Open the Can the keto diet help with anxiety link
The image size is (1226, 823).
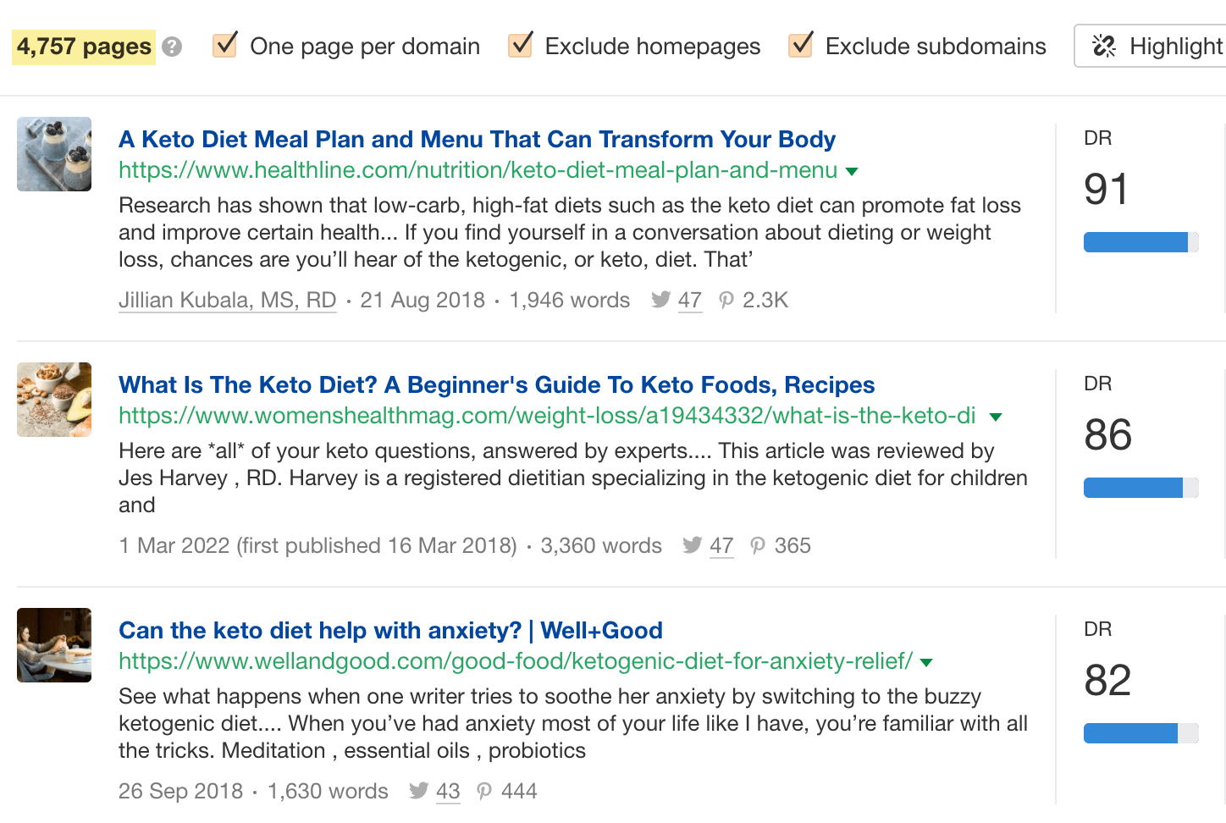click(x=390, y=630)
